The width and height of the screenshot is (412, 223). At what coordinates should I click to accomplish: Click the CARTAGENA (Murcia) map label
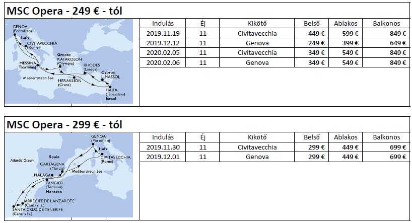coord(52,166)
